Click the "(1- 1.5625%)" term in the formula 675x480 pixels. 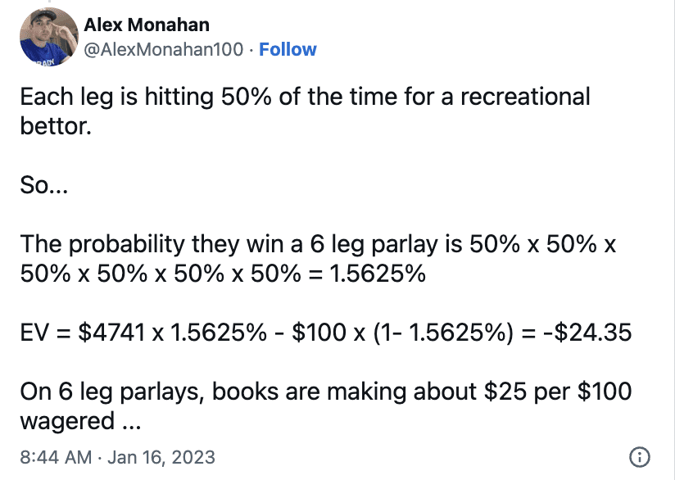(443, 333)
